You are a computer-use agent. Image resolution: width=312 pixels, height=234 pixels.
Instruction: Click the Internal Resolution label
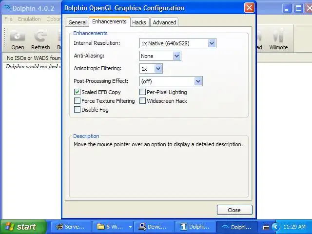tap(97, 43)
